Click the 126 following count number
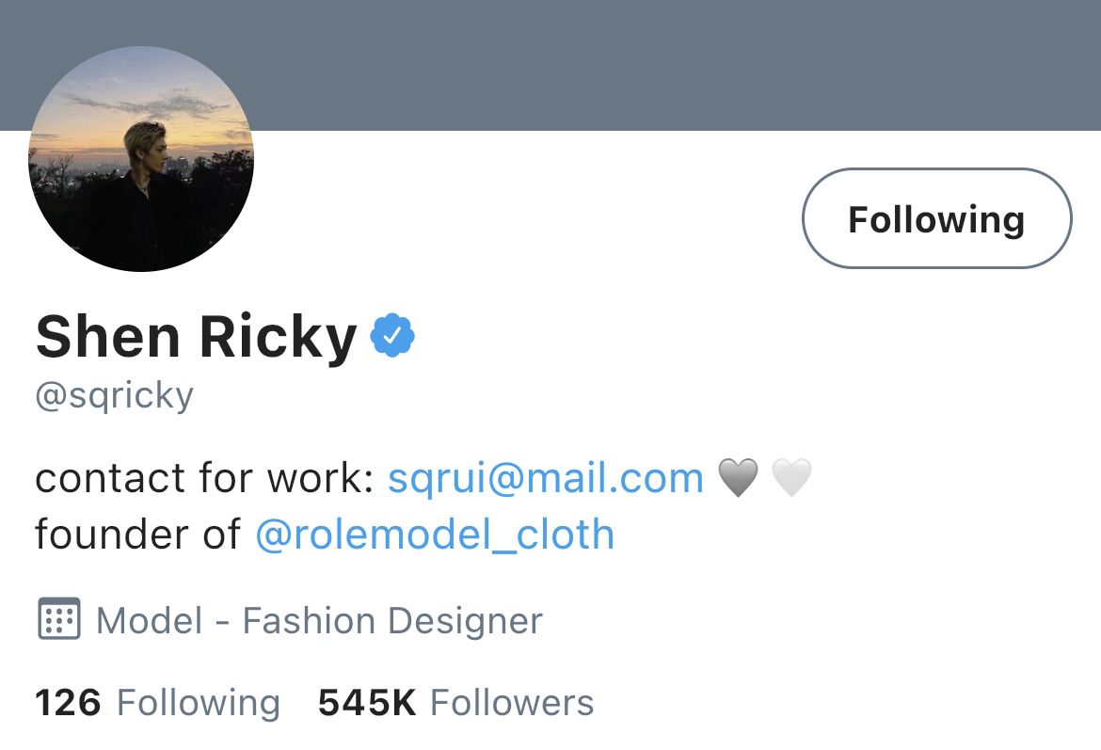The image size is (1101, 750). tap(68, 702)
